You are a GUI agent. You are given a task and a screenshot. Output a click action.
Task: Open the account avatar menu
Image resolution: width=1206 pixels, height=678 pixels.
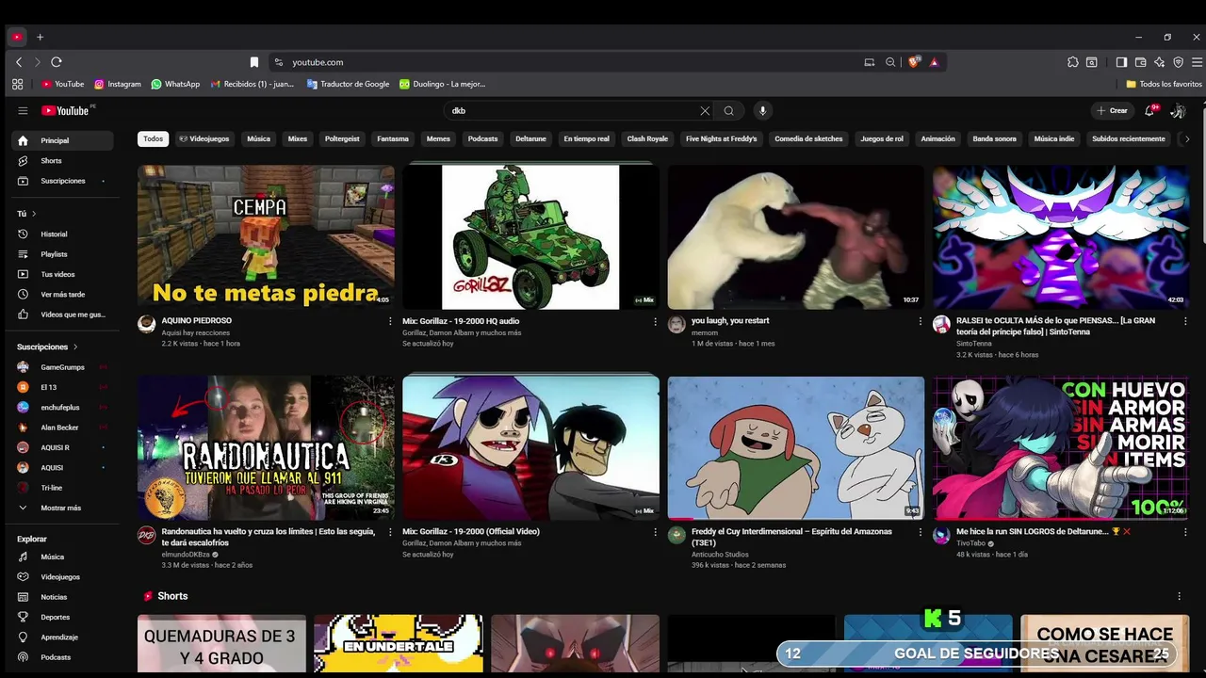click(x=1178, y=111)
